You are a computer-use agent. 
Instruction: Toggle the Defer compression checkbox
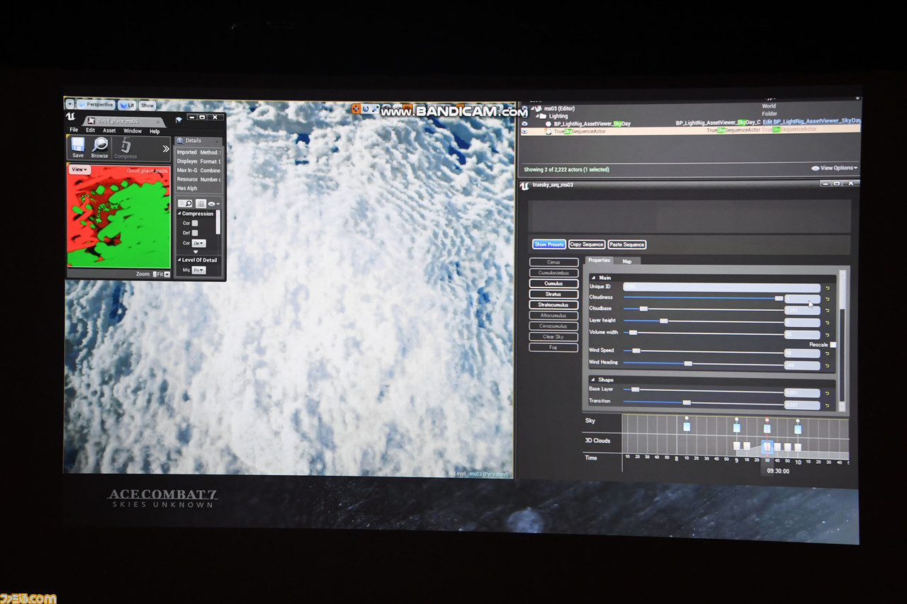195,233
